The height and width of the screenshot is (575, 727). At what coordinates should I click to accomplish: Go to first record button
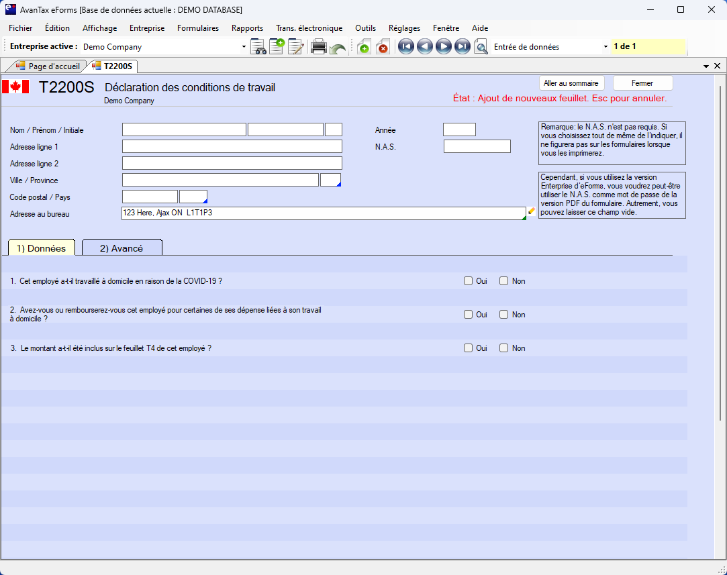point(405,47)
